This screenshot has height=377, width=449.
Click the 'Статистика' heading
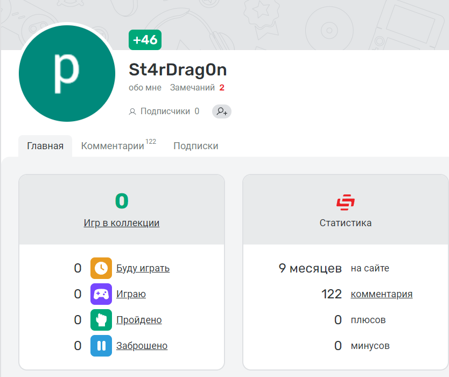tap(346, 223)
